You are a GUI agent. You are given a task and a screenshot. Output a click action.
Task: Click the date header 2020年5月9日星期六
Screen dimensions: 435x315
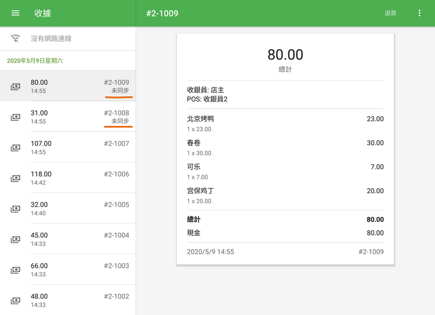pyautogui.click(x=35, y=61)
